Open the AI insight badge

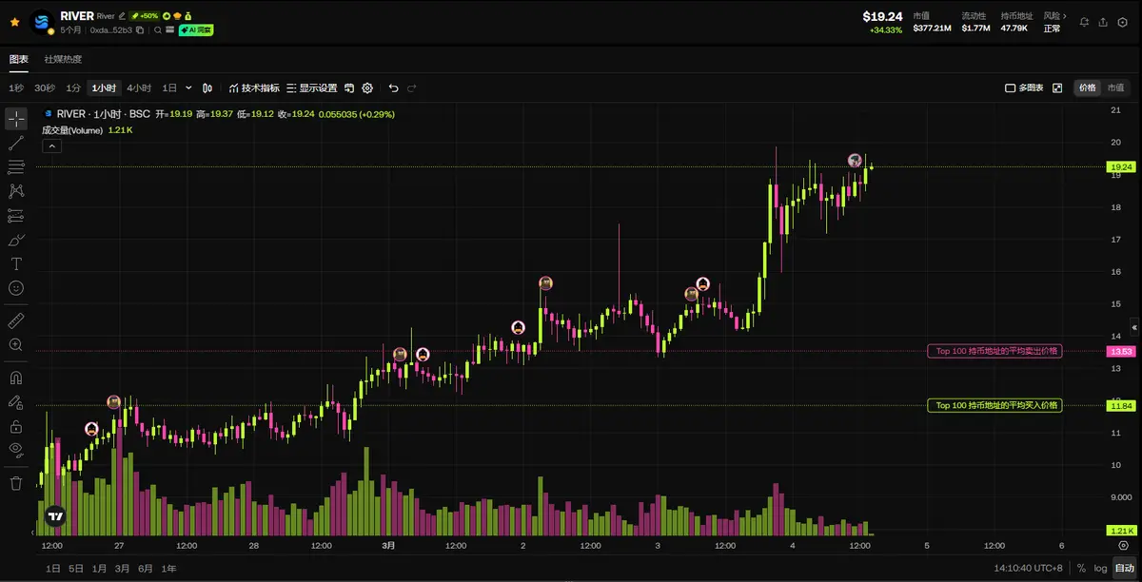[x=197, y=30]
